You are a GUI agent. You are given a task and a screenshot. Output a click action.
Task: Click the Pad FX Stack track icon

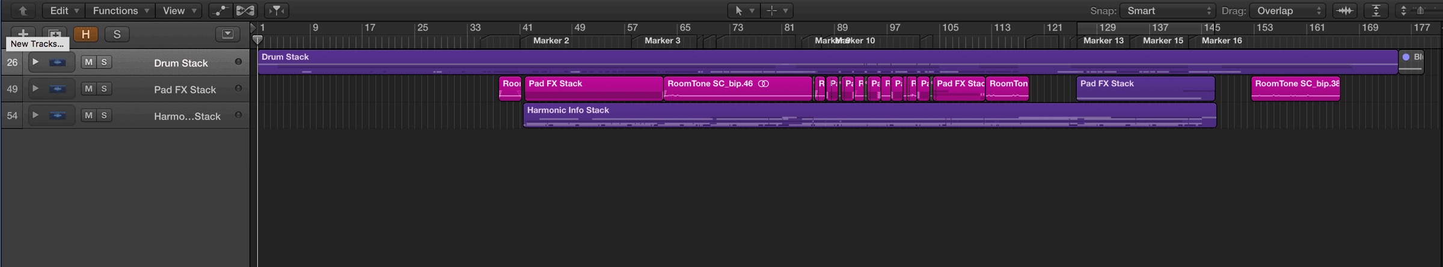click(58, 89)
